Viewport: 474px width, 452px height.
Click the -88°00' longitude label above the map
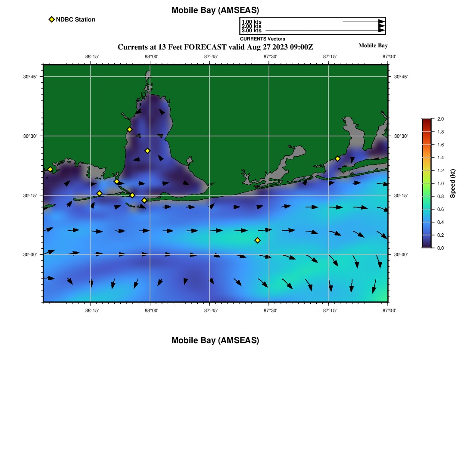click(150, 56)
